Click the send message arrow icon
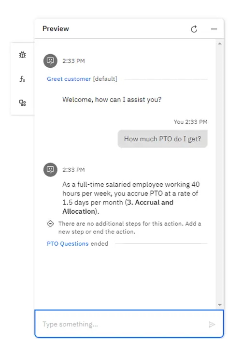228x339 pixels. (x=212, y=324)
